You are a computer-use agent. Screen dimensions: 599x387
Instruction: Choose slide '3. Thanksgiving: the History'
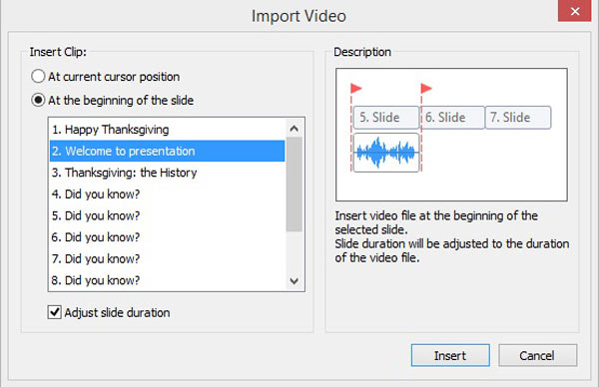pyautogui.click(x=168, y=173)
